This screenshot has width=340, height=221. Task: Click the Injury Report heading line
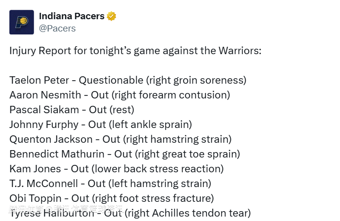pyautogui.click(x=135, y=51)
